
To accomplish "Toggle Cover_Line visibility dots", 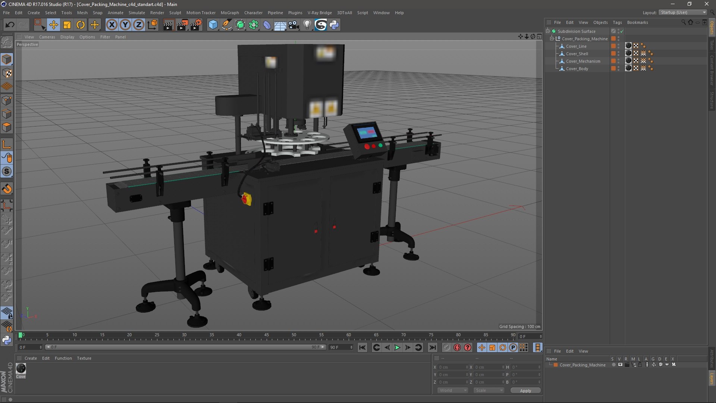I will (618, 46).
